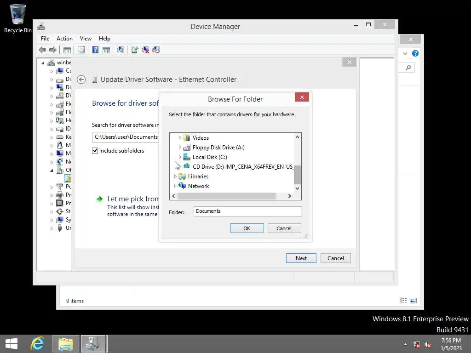Click the driver search path field
The width and height of the screenshot is (471, 353).
click(x=126, y=137)
